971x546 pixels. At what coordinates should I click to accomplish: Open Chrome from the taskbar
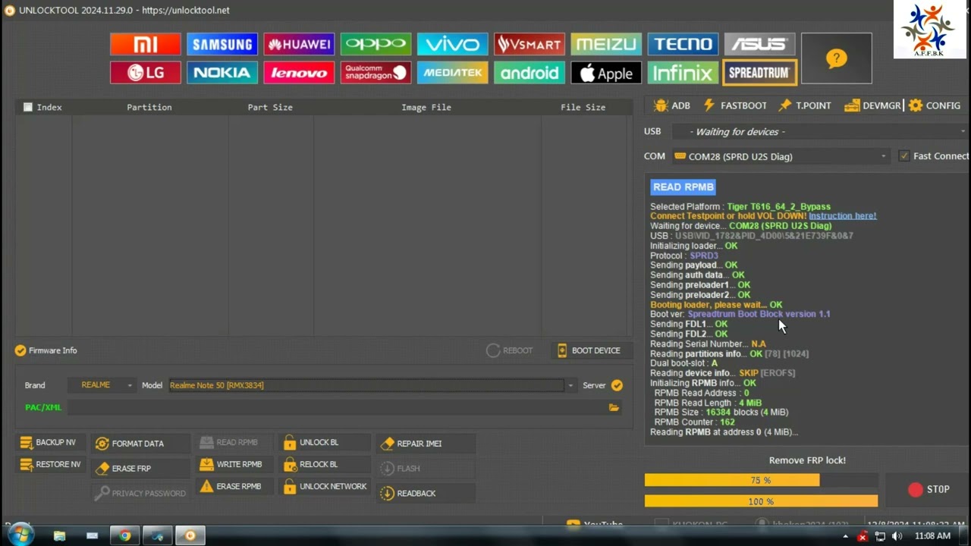(x=125, y=535)
